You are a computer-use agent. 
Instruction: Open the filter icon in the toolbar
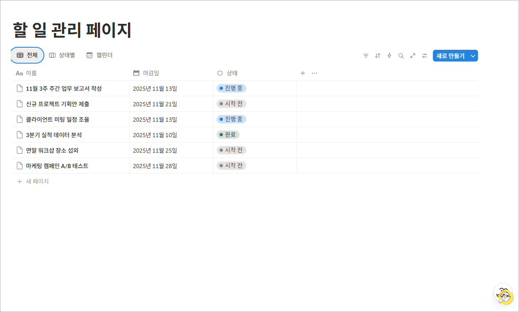pos(366,55)
